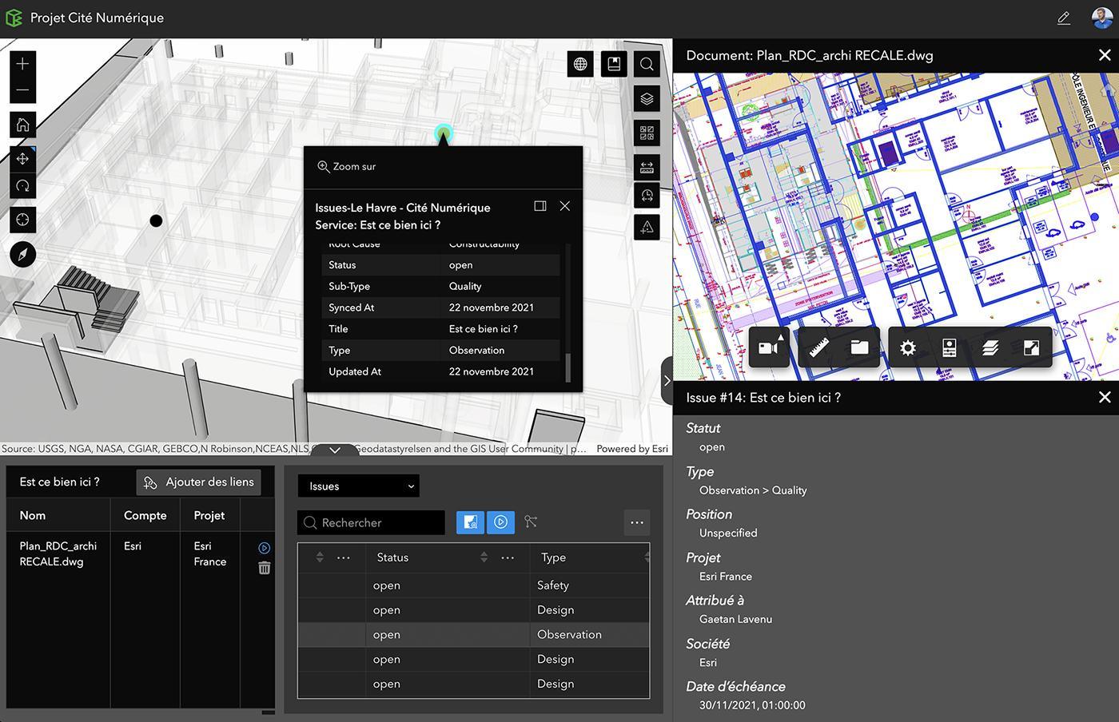Screen dimensions: 1119x722
Task: Select the pan navigation tool
Action: pyautogui.click(x=22, y=159)
